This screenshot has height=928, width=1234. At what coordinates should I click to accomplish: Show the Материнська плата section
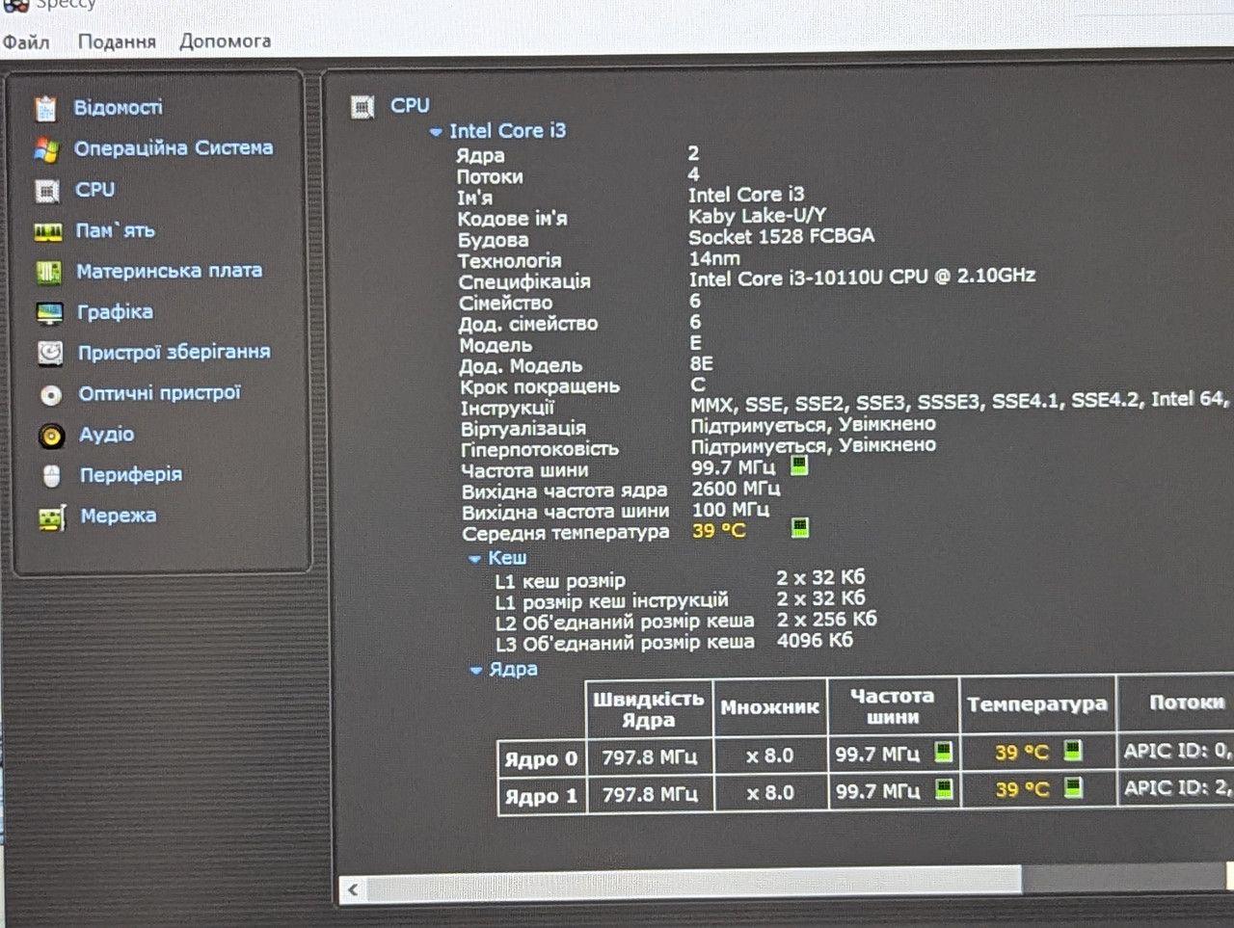(x=170, y=272)
